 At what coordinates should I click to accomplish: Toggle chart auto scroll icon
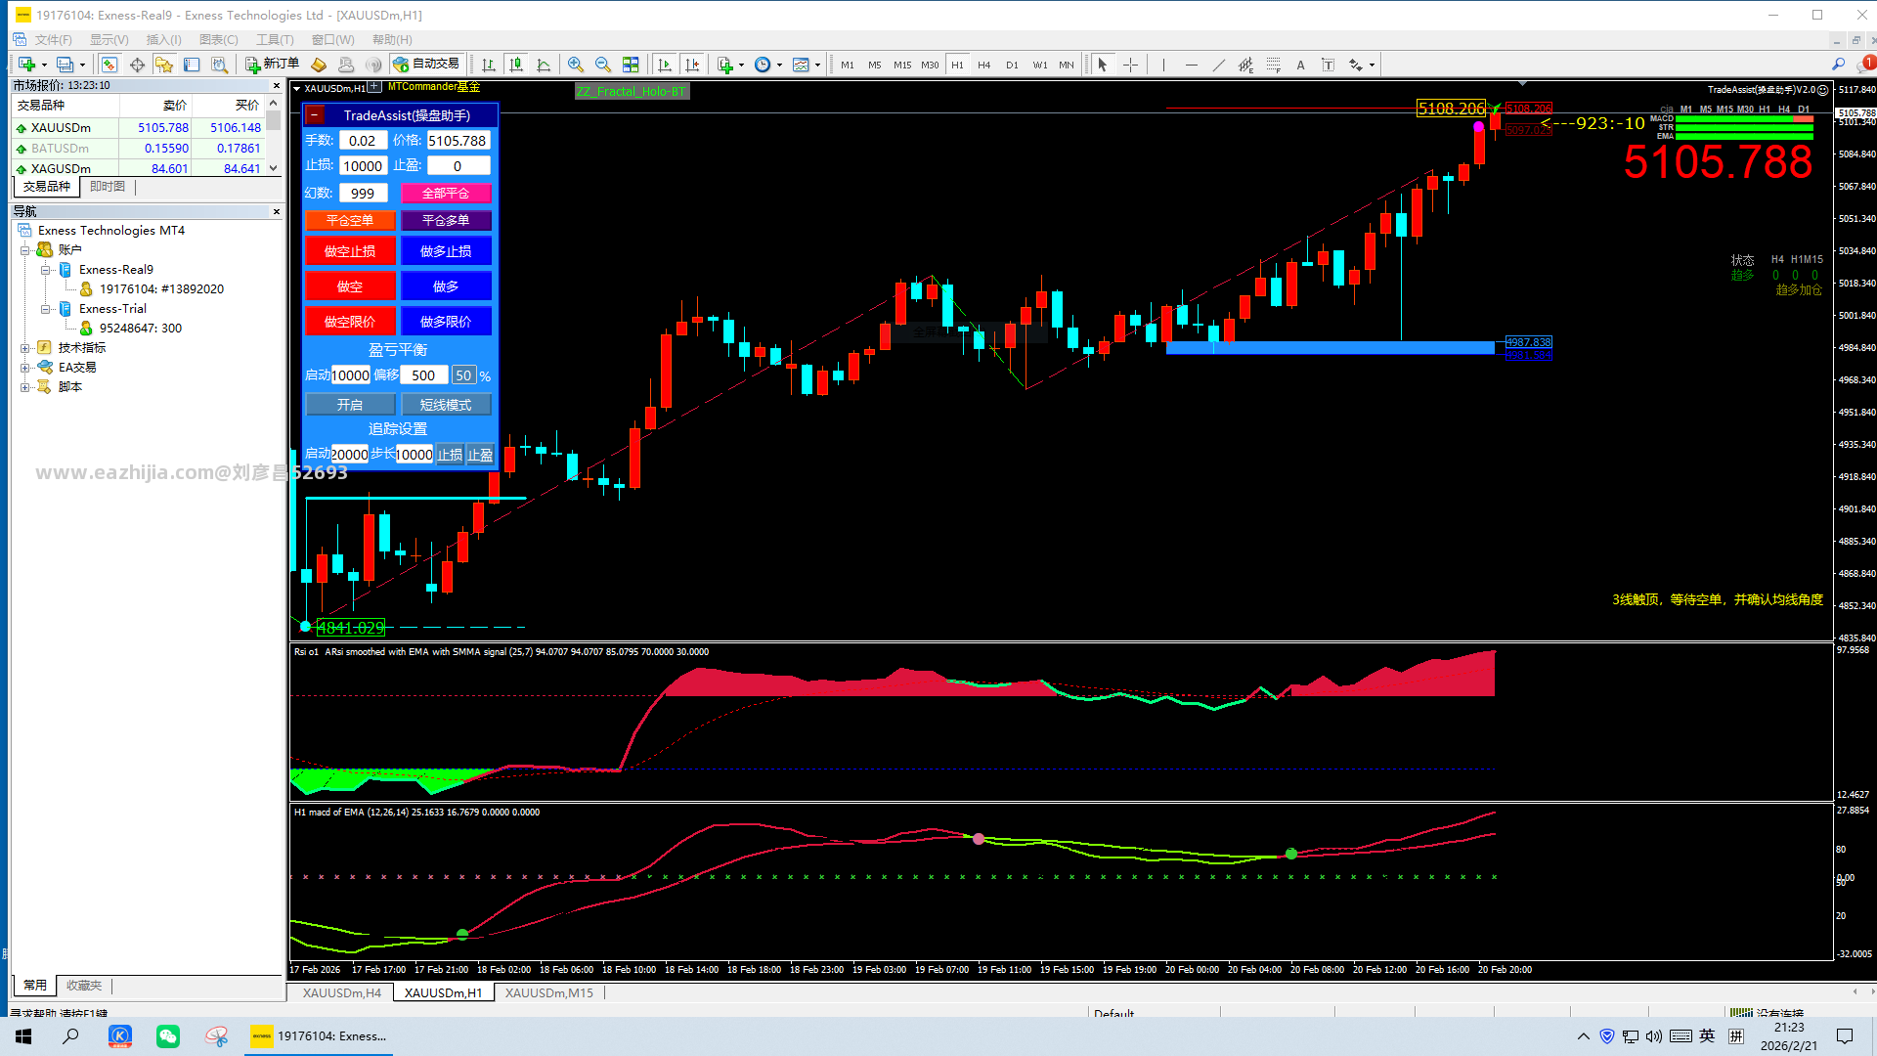[x=665, y=65]
